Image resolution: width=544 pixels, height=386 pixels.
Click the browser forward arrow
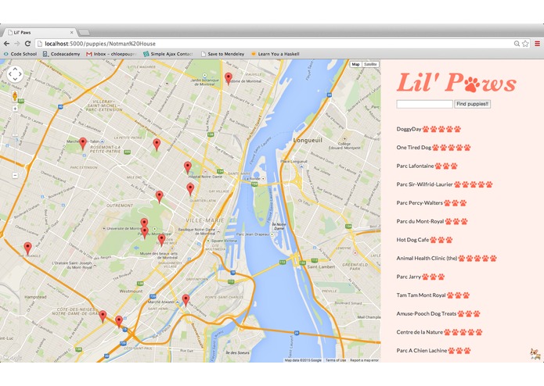coord(17,44)
